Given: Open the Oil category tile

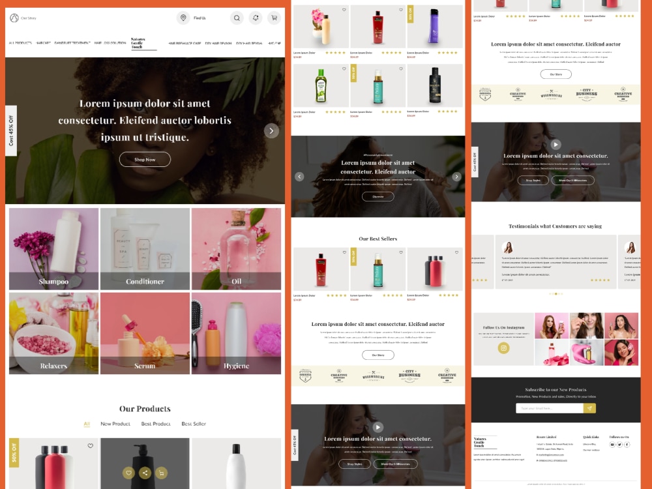Looking at the screenshot, I should (x=236, y=248).
